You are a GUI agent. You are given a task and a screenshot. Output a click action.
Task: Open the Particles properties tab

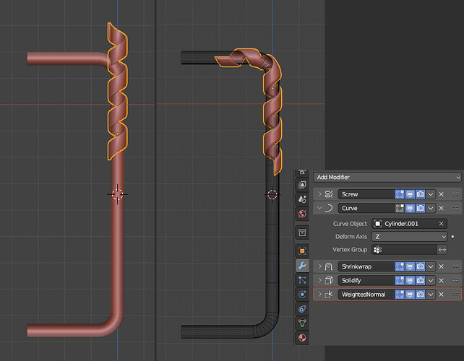[x=302, y=280]
